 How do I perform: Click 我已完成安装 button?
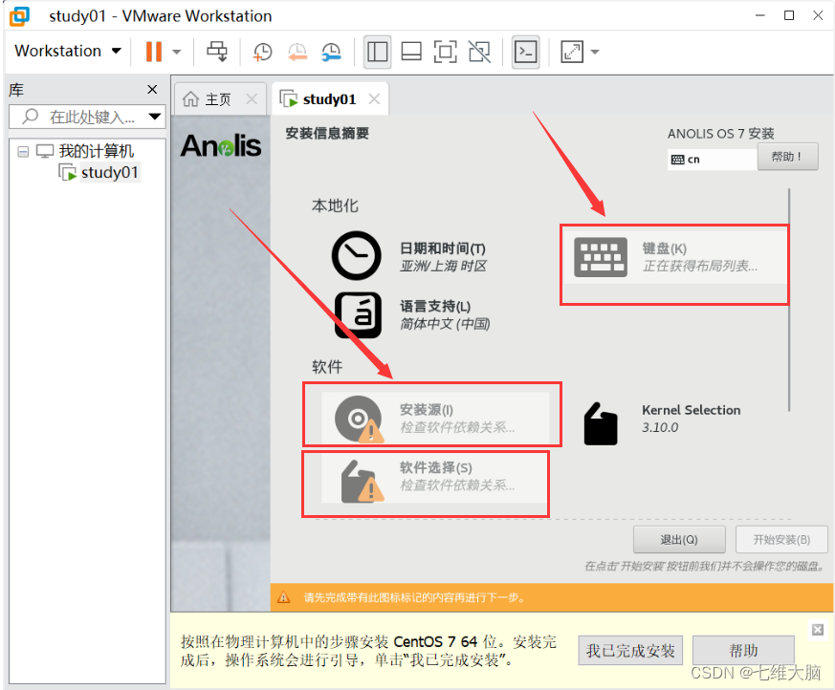[x=630, y=650]
